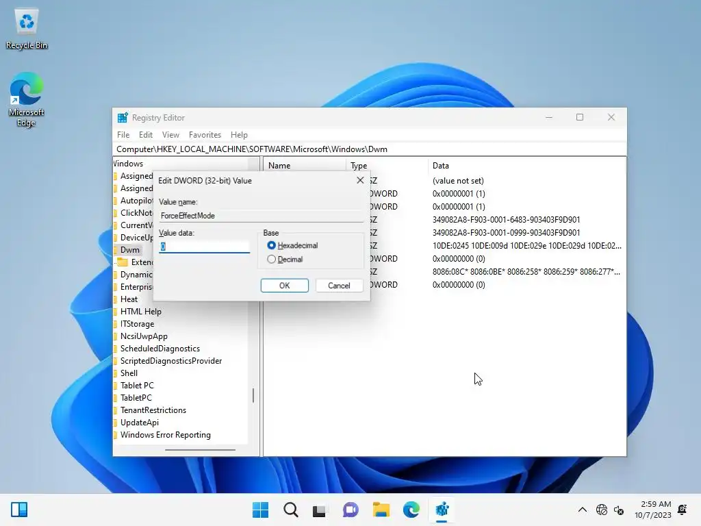Select the HTML Help key

[x=140, y=312]
